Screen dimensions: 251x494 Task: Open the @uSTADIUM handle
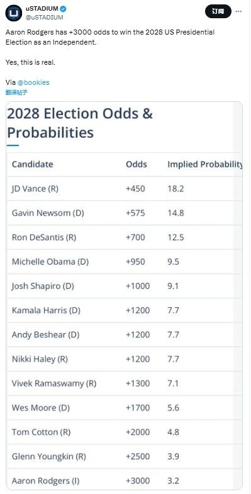[45, 18]
